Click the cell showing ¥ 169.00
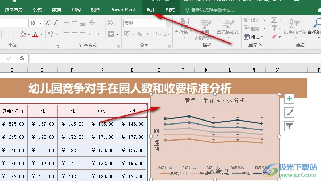Screen dimensions: 321x181 pos(43,124)
